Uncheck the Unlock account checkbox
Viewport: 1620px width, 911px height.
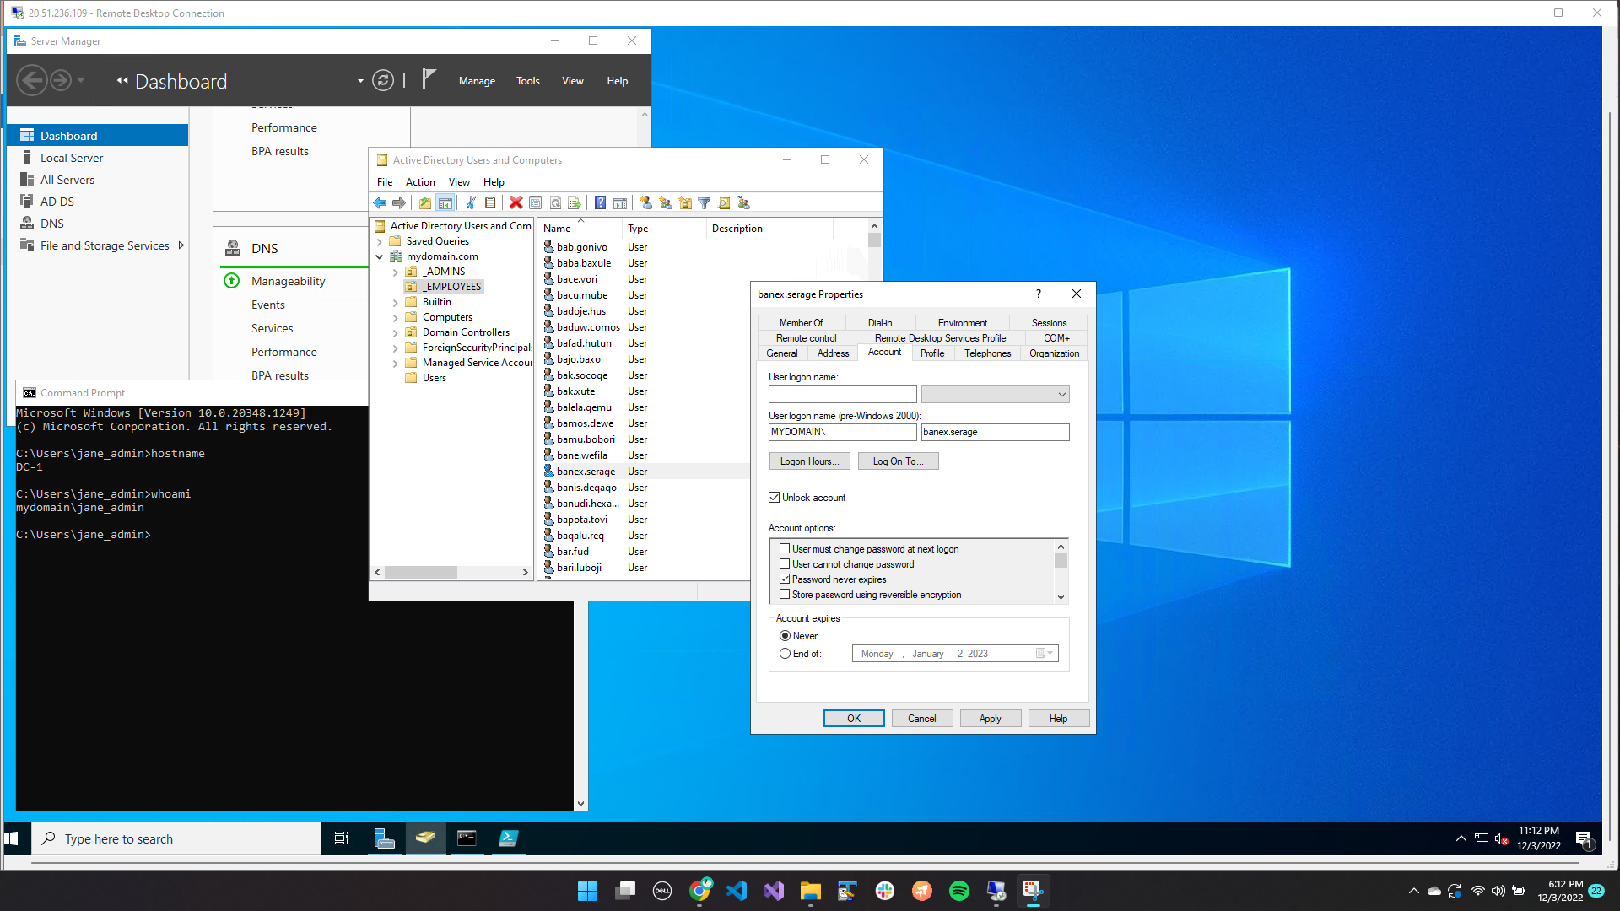[x=774, y=498]
